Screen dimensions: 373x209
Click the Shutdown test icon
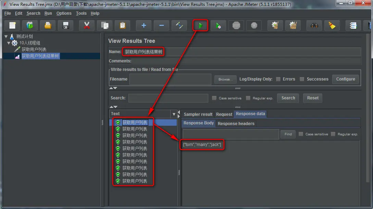pos(254,25)
